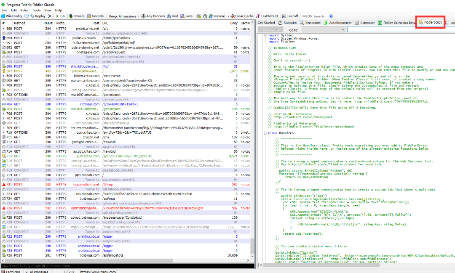Screen dimensions: 455x273
Task: Open the Browse dropdown arrow
Action: point(228,16)
